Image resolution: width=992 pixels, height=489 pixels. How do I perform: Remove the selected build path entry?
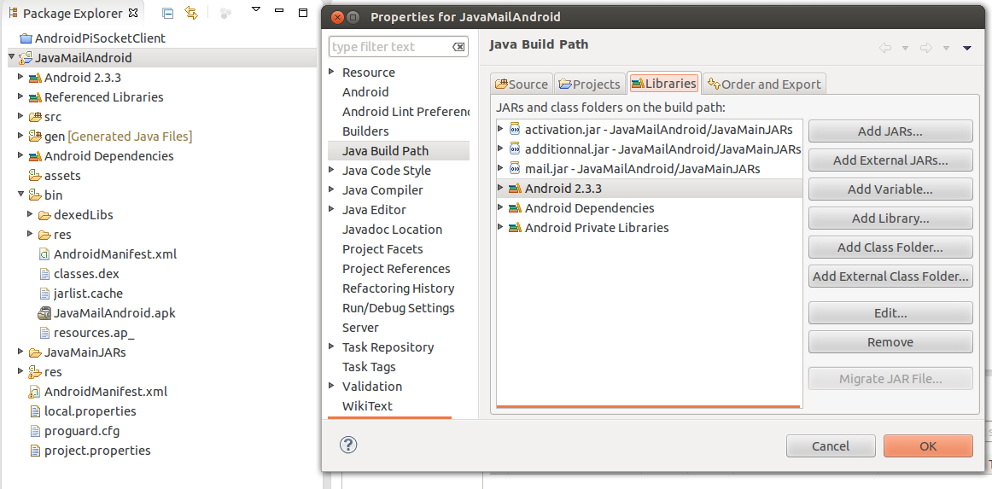(x=890, y=342)
